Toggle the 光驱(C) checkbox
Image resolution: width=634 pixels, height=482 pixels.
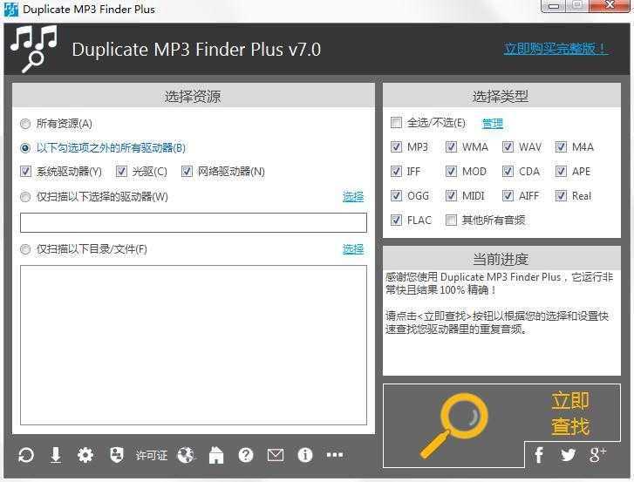(x=121, y=172)
